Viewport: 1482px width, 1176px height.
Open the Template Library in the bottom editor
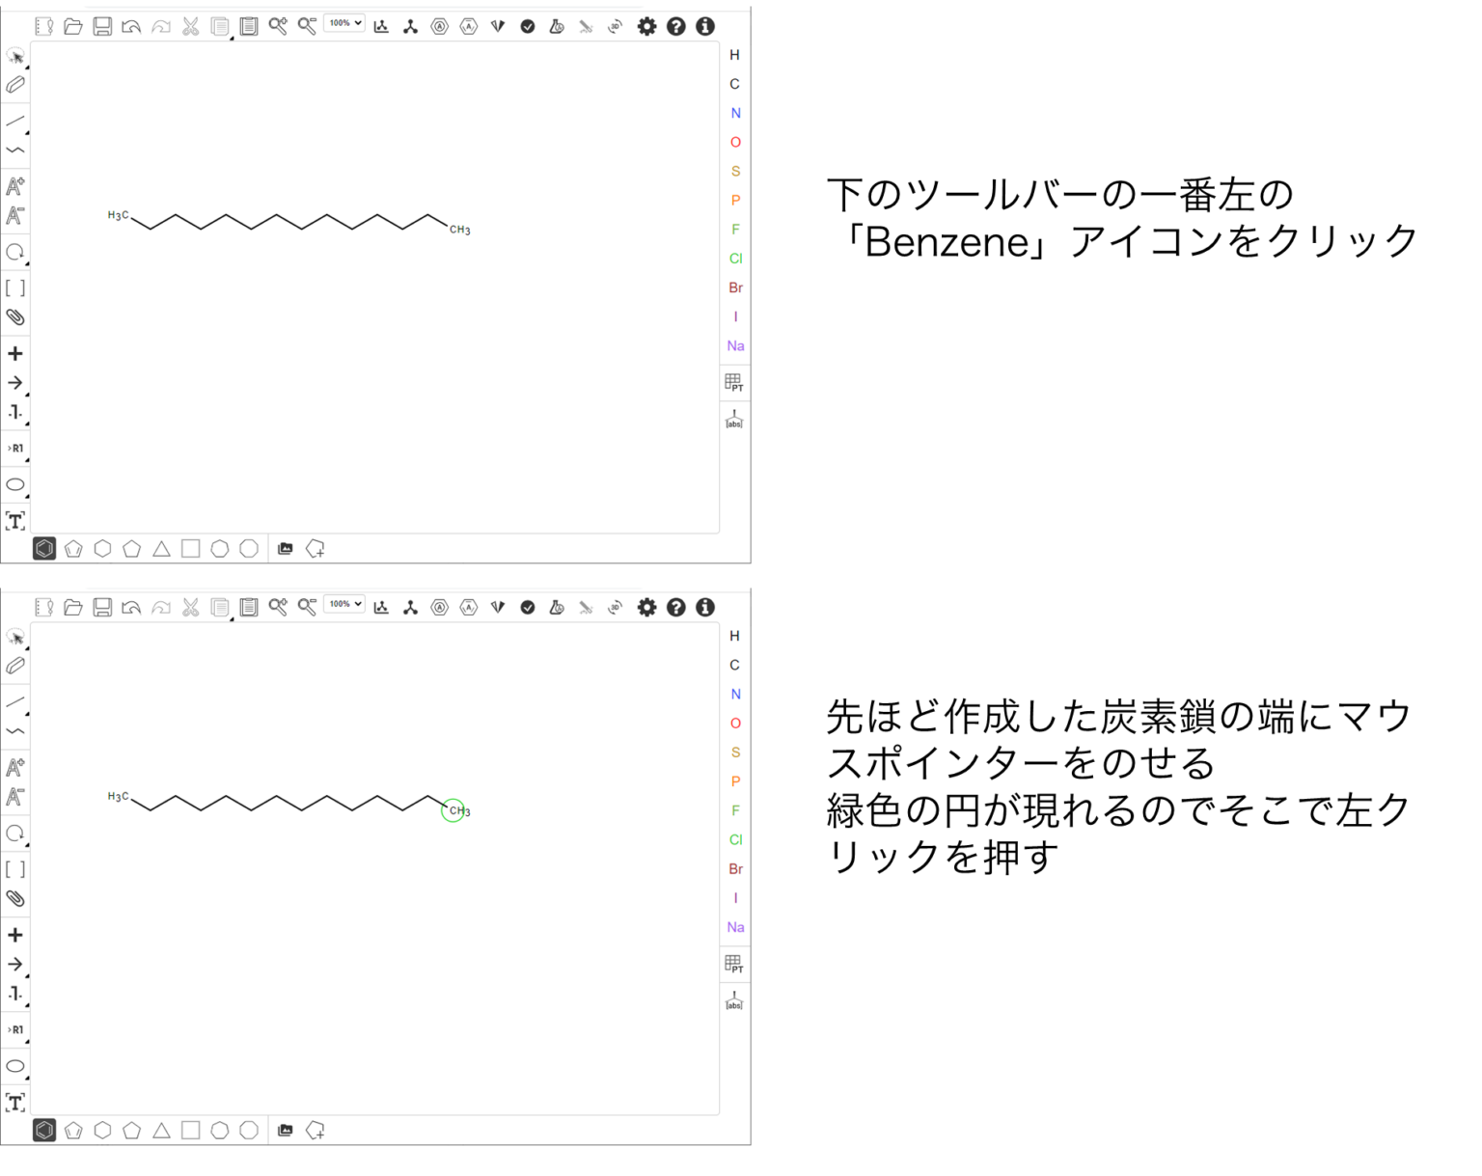(x=286, y=1131)
